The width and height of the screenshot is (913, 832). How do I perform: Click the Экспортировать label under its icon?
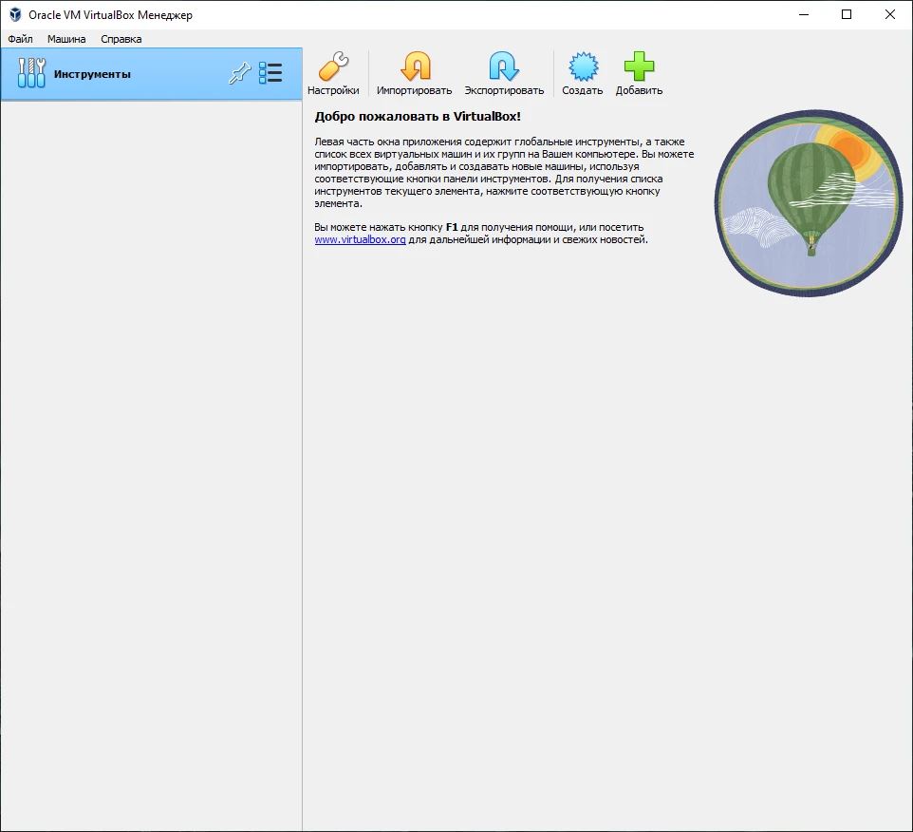pos(505,89)
